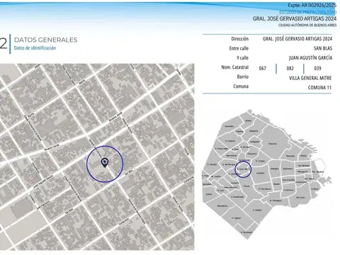Click the Caballito neighborhood on the city map
Screen dimensions: 340x255
click(260, 173)
